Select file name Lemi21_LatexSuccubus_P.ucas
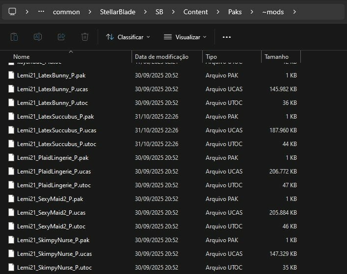The width and height of the screenshot is (347, 274). coord(56,130)
